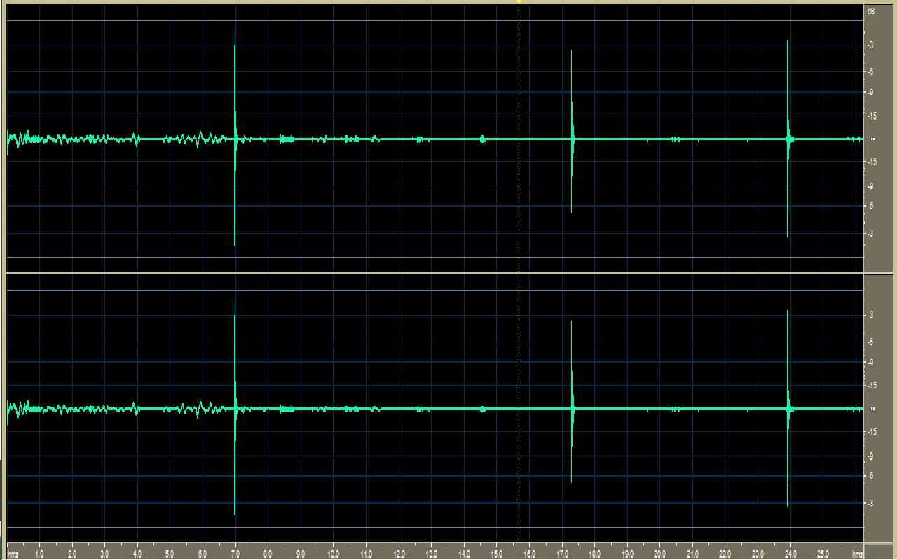
Task: Click the 1.0 mark on the time ruler
Action: click(40, 554)
